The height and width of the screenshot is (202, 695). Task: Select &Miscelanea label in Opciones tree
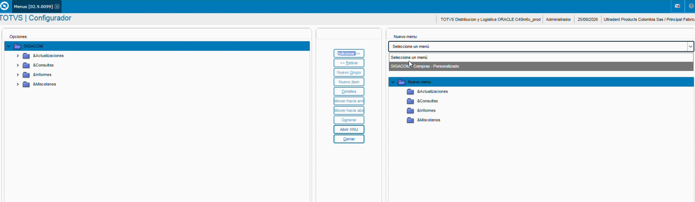[44, 84]
